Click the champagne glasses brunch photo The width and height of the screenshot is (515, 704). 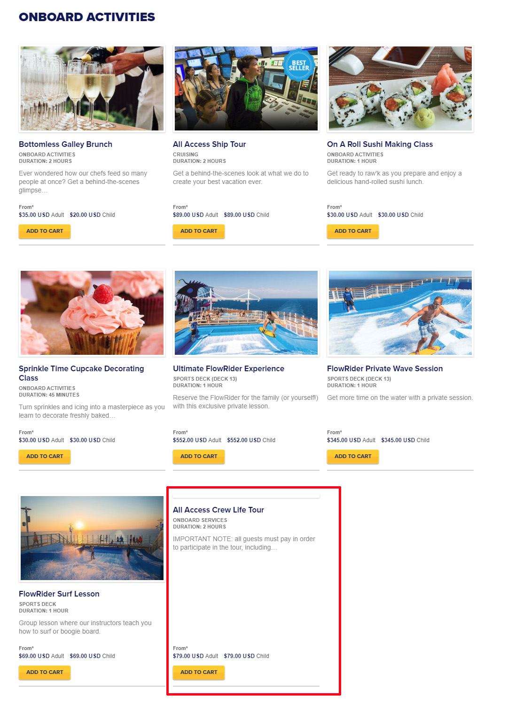click(92, 89)
